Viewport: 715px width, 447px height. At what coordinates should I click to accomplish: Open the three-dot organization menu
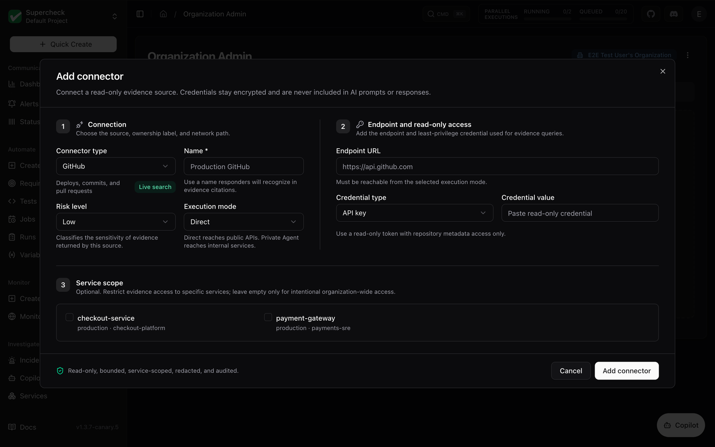(x=687, y=55)
